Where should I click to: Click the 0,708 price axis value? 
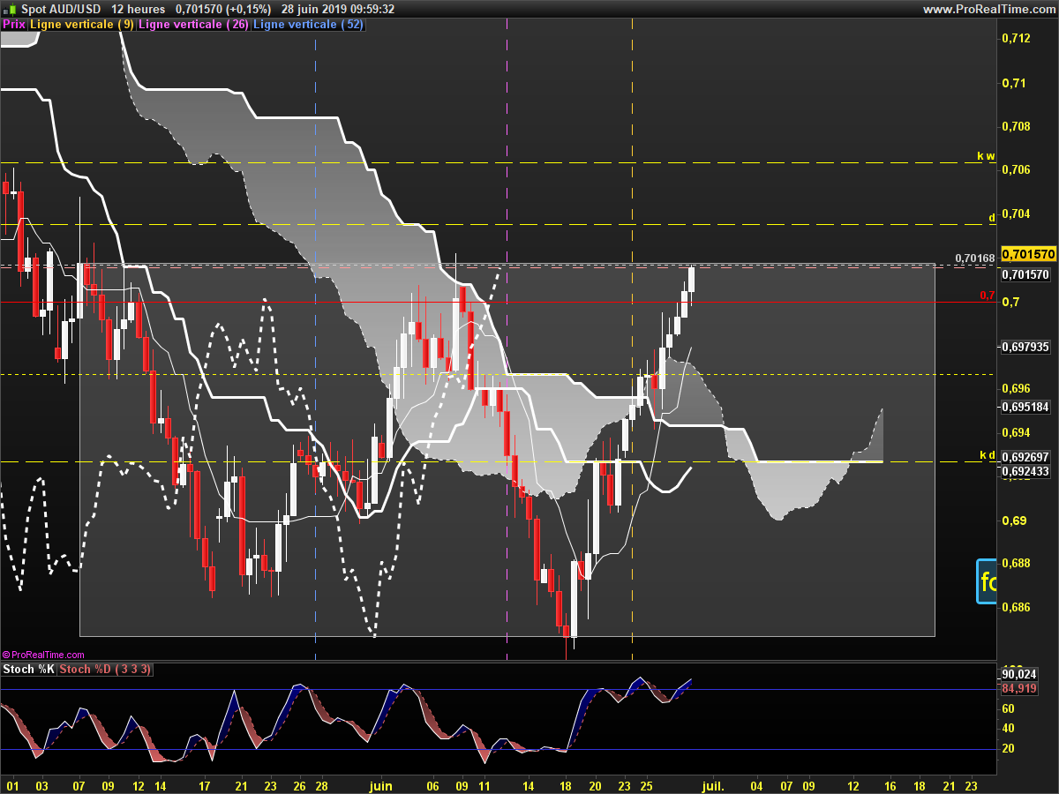[1016, 126]
